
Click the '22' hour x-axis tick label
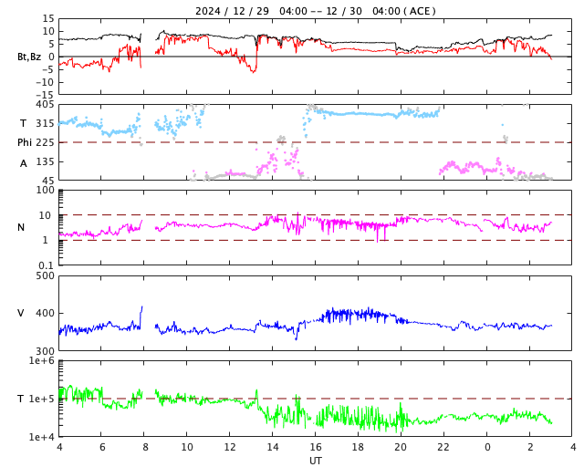(x=443, y=447)
